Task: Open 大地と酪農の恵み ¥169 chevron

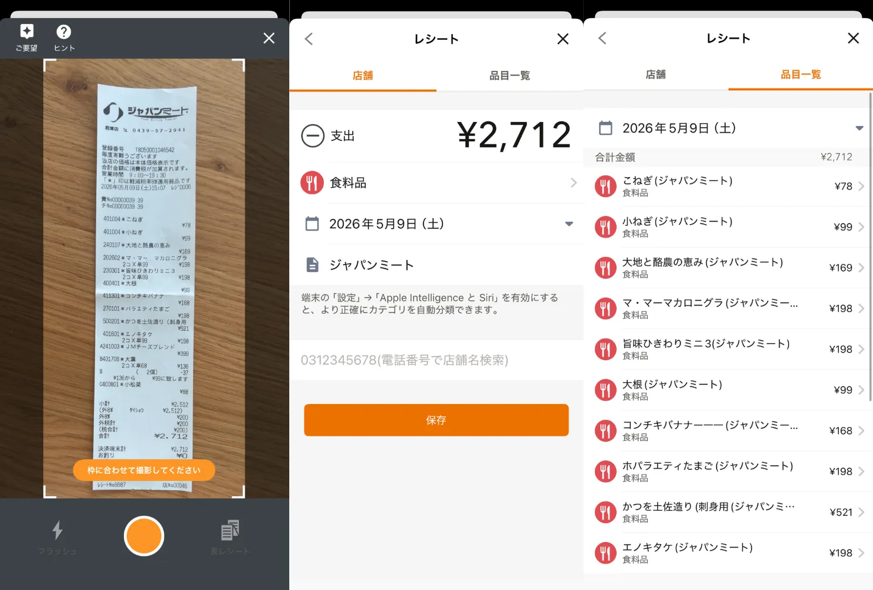Action: point(861,268)
